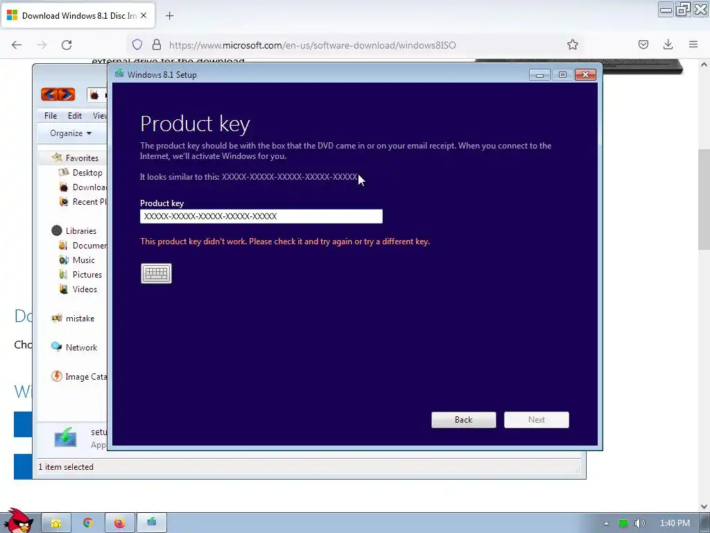Click the disabled Next button in Setup
The height and width of the screenshot is (533, 710).
coord(536,420)
